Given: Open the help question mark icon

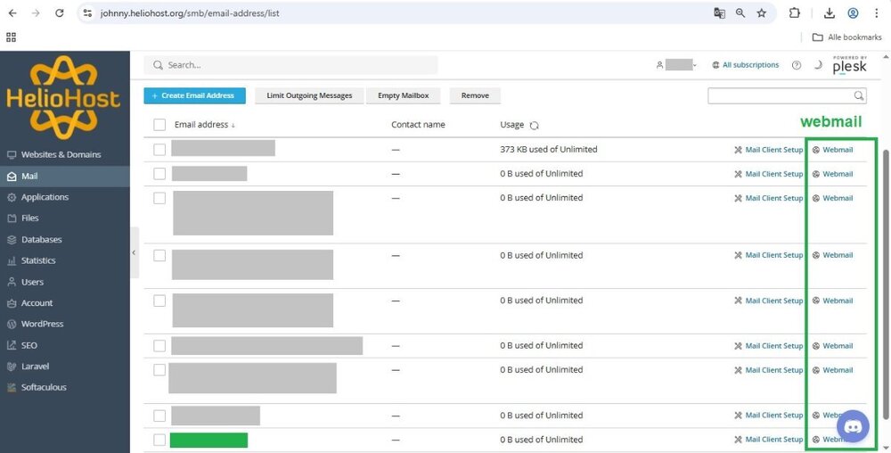Looking at the screenshot, I should [796, 65].
